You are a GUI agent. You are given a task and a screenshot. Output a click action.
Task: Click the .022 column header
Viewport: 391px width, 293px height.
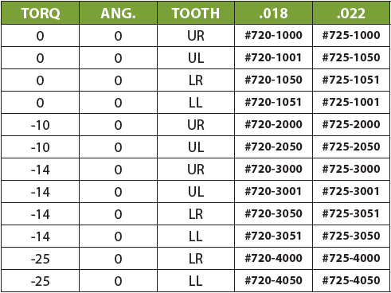[351, 14]
